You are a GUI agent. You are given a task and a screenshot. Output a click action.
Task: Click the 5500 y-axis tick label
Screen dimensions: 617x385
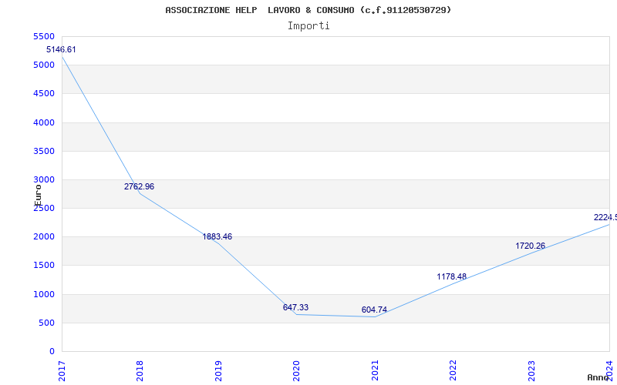coord(44,36)
